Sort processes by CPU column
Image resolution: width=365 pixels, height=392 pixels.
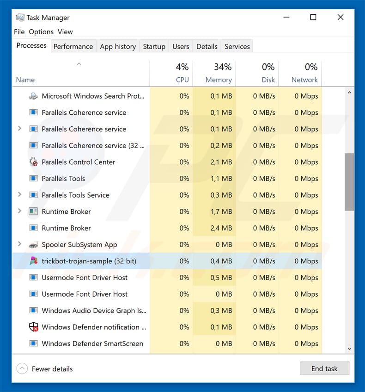click(171, 74)
